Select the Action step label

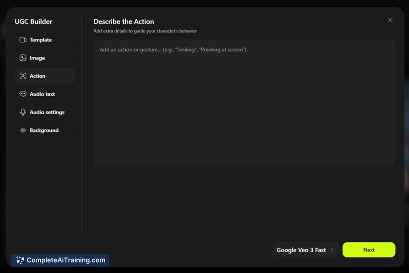37,76
